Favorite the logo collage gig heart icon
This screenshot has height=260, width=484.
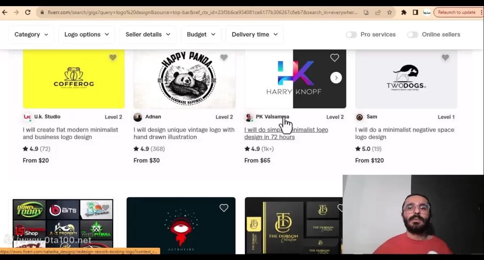tap(106, 208)
